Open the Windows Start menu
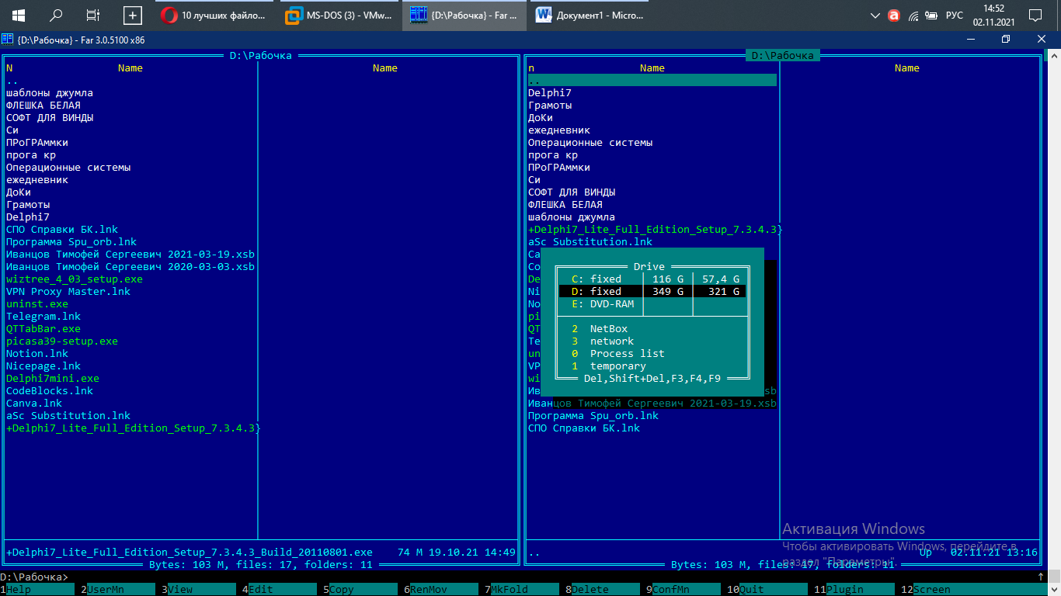This screenshot has height=596, width=1061. 19,15
